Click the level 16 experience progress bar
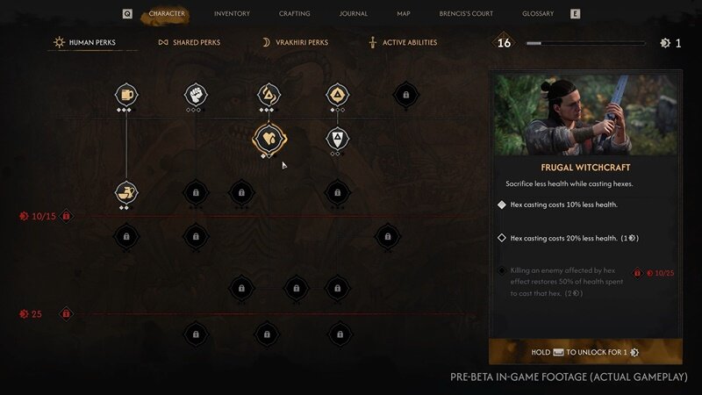Screen dimensions: 702x395 click(x=585, y=43)
